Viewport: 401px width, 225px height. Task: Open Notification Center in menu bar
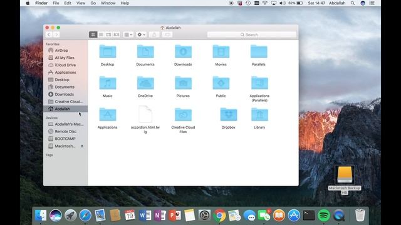click(x=372, y=3)
